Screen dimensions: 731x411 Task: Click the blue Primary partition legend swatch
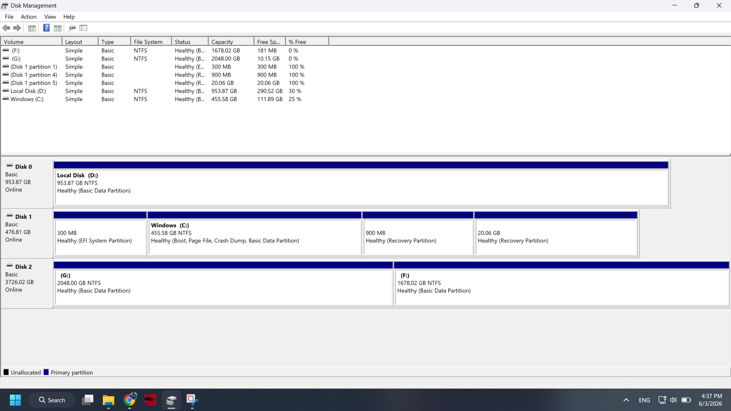46,372
